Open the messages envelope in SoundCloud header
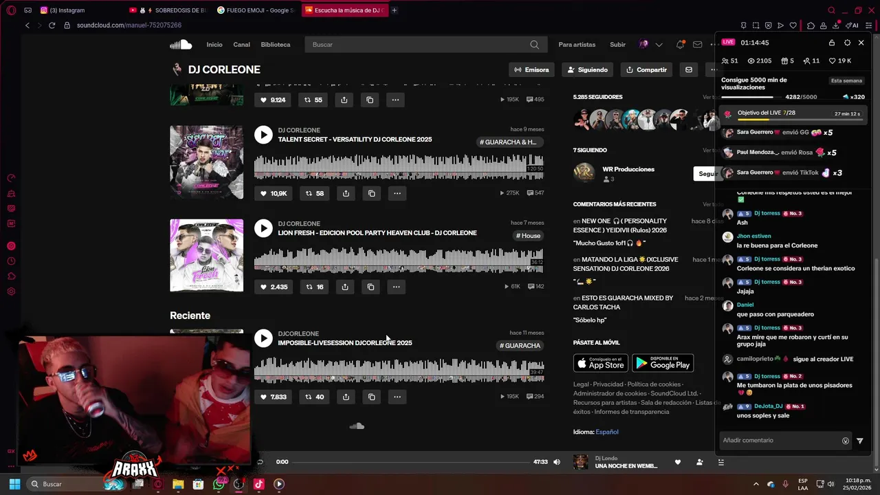 (x=698, y=45)
